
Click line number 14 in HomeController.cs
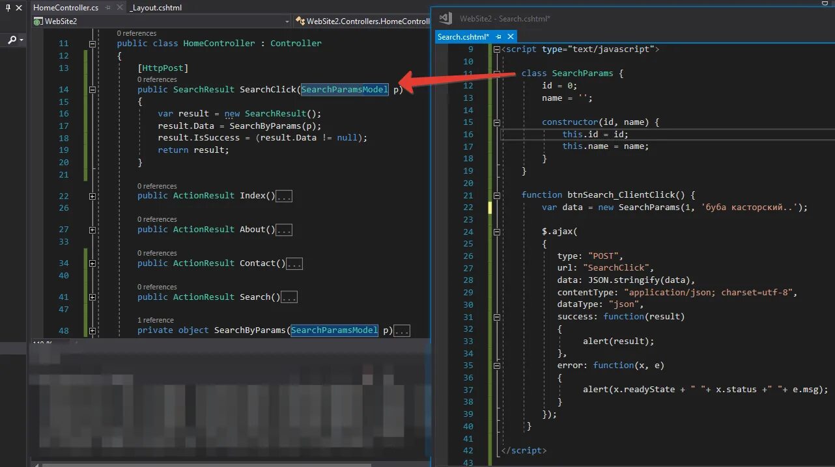tap(63, 90)
